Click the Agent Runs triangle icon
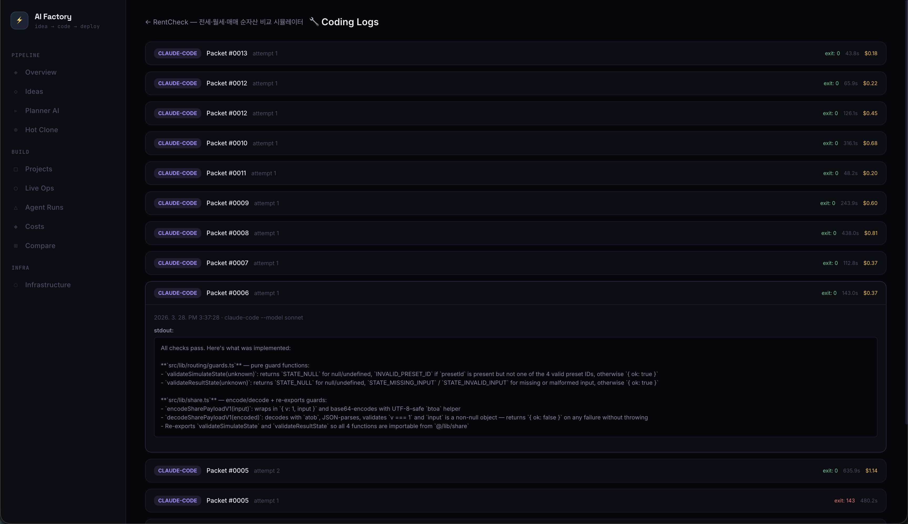 pos(16,208)
